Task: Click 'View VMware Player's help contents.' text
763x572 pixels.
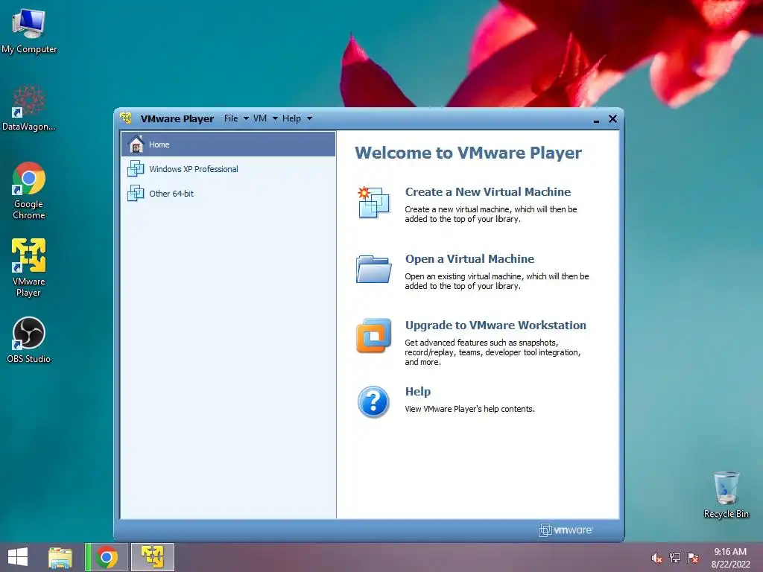Action: click(469, 409)
